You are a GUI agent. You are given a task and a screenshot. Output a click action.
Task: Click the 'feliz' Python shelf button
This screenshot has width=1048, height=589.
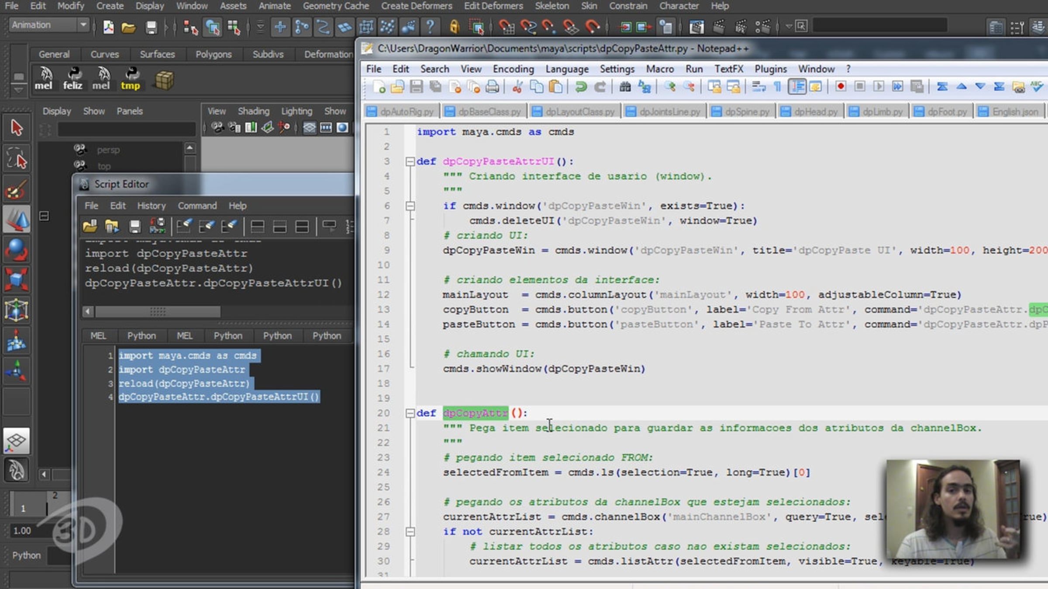click(72, 79)
